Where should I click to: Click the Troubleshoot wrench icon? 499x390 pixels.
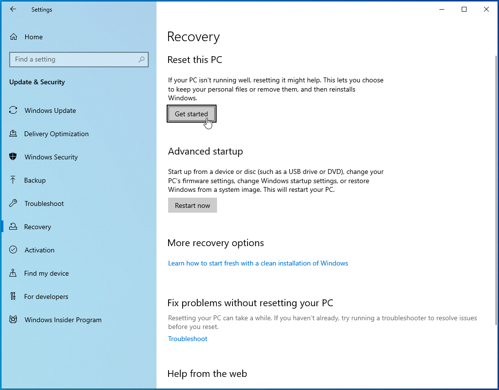pyautogui.click(x=14, y=203)
